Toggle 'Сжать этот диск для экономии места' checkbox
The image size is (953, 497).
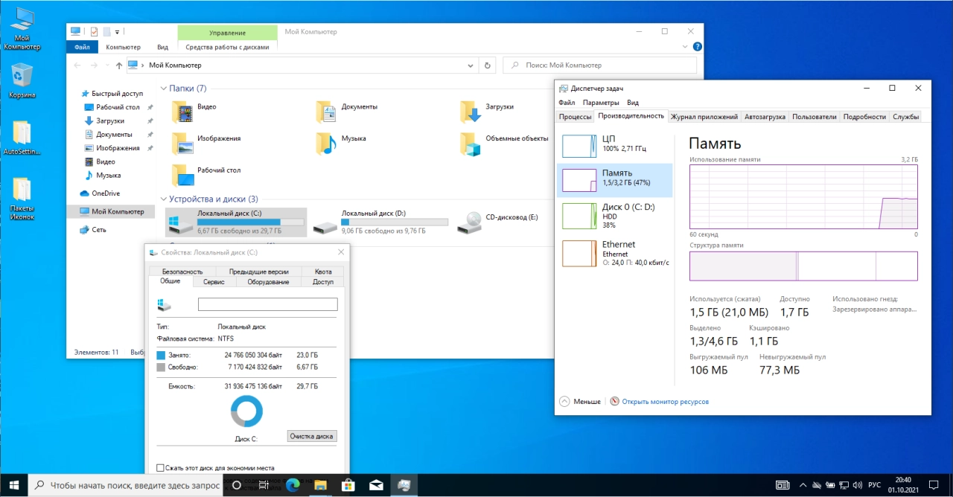coord(160,468)
